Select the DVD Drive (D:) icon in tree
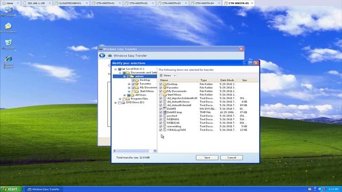 123,102
